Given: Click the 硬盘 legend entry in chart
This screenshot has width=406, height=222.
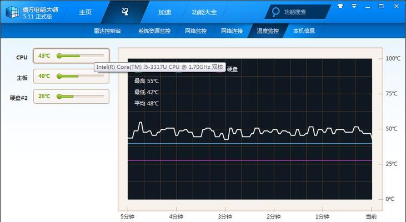Looking at the screenshot, I should [x=232, y=69].
